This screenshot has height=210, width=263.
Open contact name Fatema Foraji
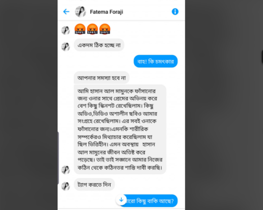[107, 12]
